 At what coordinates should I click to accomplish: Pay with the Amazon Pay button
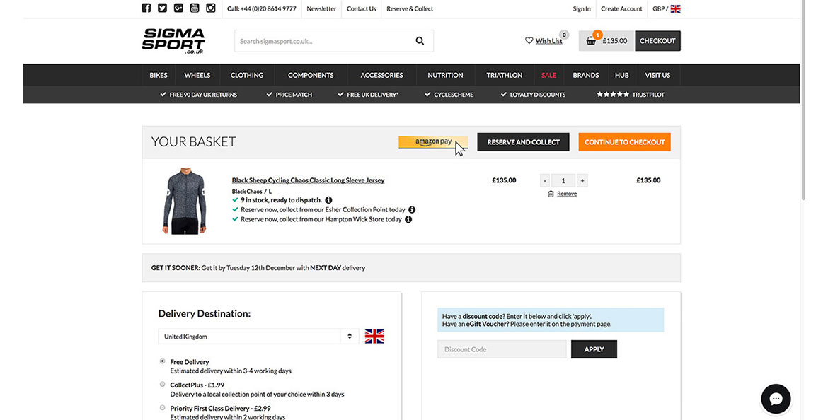433,142
